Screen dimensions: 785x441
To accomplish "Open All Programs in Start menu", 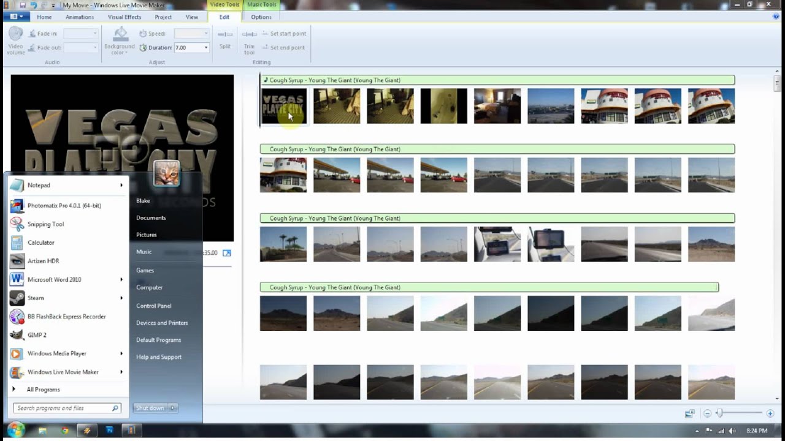I will coord(43,390).
